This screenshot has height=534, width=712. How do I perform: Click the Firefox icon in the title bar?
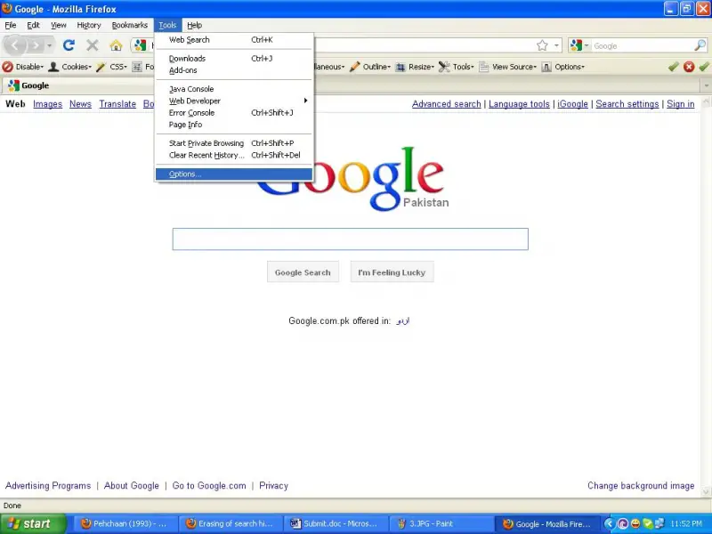click(x=7, y=9)
